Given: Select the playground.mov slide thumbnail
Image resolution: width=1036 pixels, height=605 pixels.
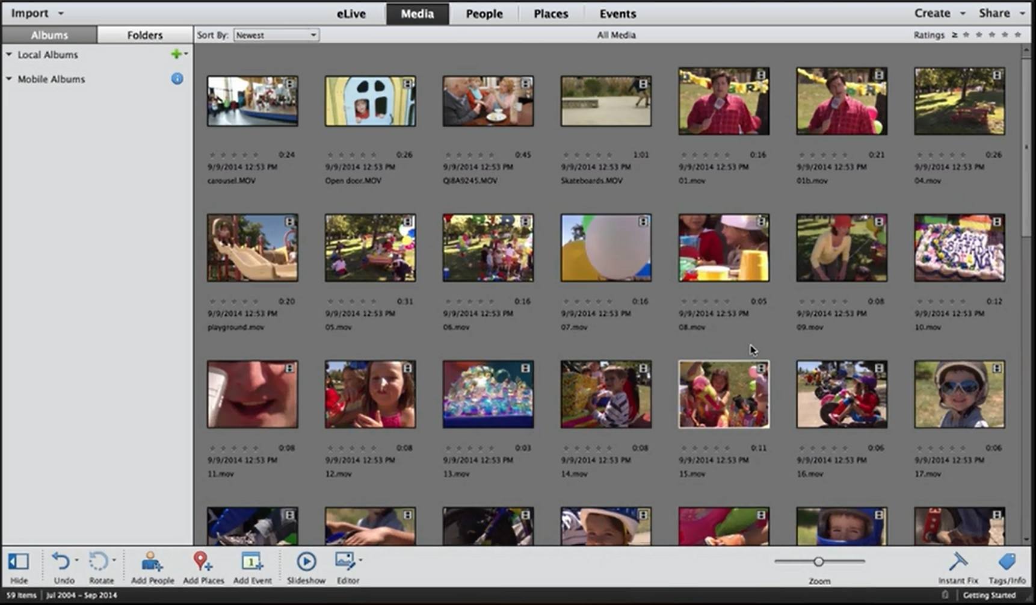Looking at the screenshot, I should pyautogui.click(x=252, y=247).
